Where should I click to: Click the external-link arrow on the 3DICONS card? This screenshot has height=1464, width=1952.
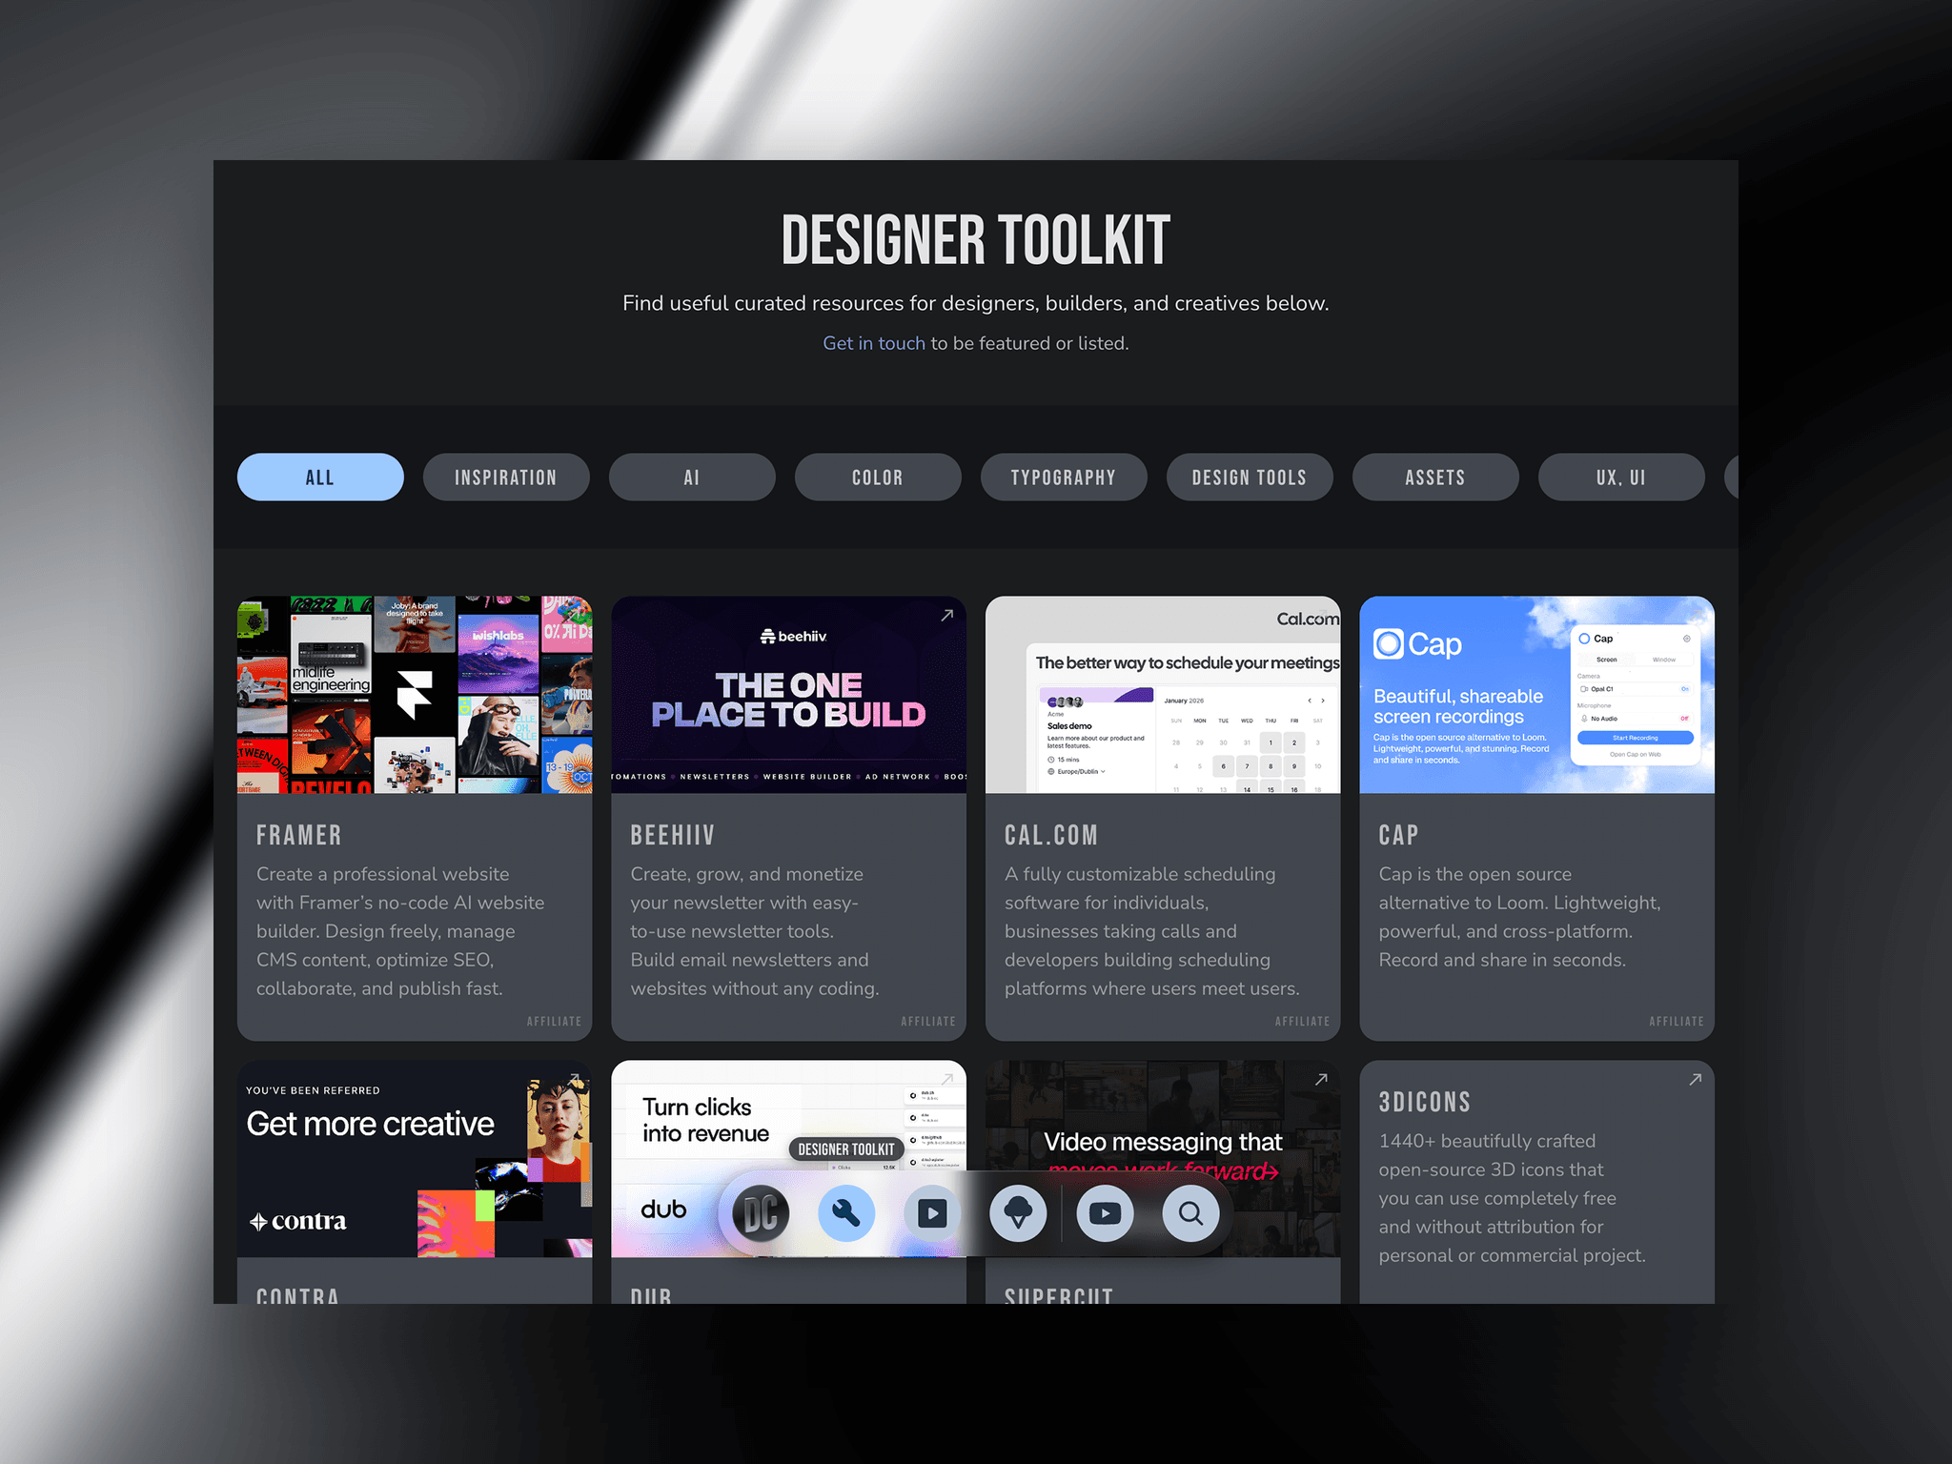coord(1695,1079)
